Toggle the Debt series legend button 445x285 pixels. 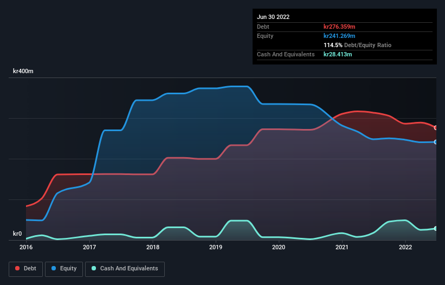(x=26, y=269)
